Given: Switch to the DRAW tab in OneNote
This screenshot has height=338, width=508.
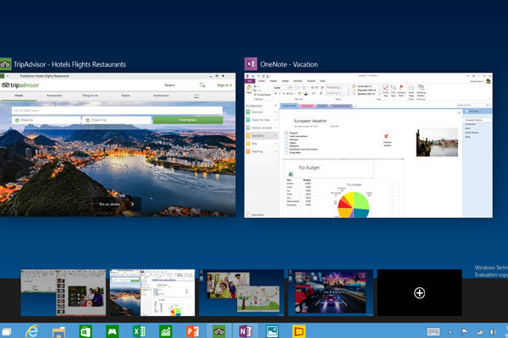Looking at the screenshot, I should click(x=285, y=81).
